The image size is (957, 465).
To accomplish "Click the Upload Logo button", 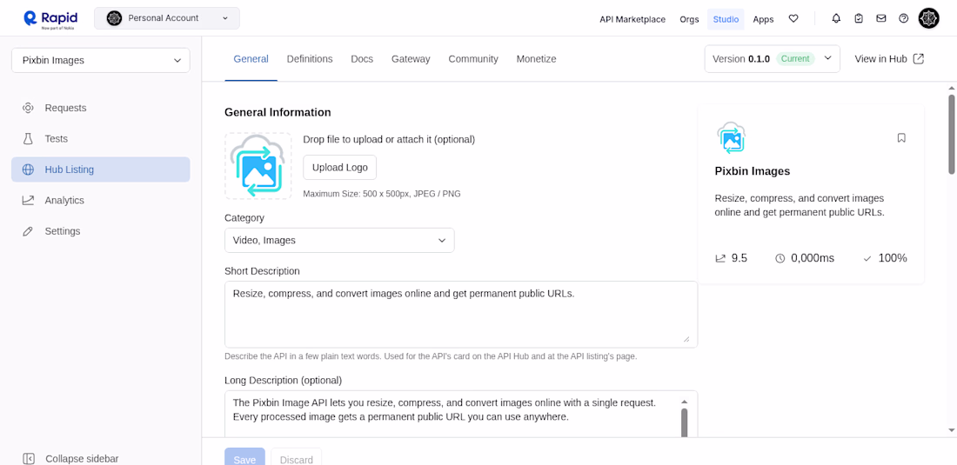I will pyautogui.click(x=339, y=167).
